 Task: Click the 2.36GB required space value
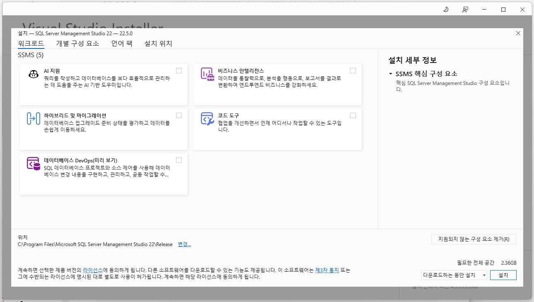(x=509, y=263)
